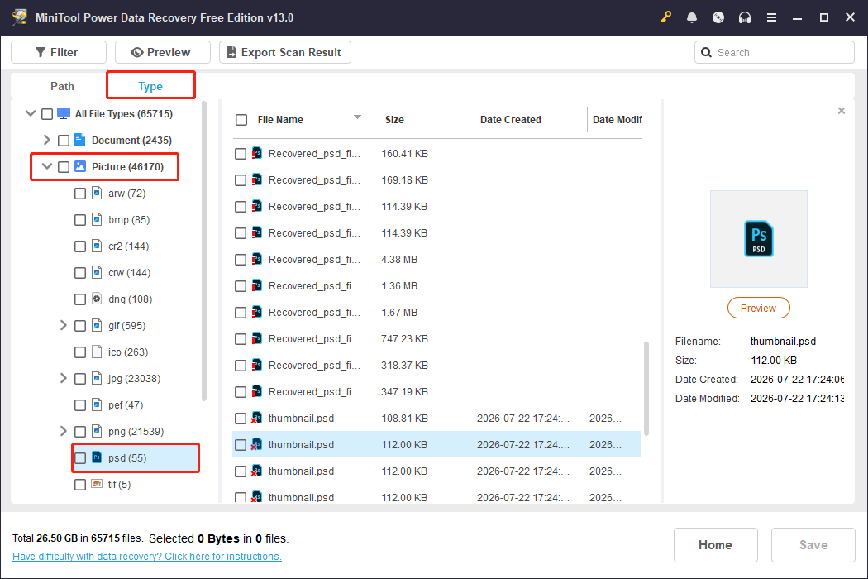Click the dng file type icon
868x579 pixels.
[x=97, y=299]
